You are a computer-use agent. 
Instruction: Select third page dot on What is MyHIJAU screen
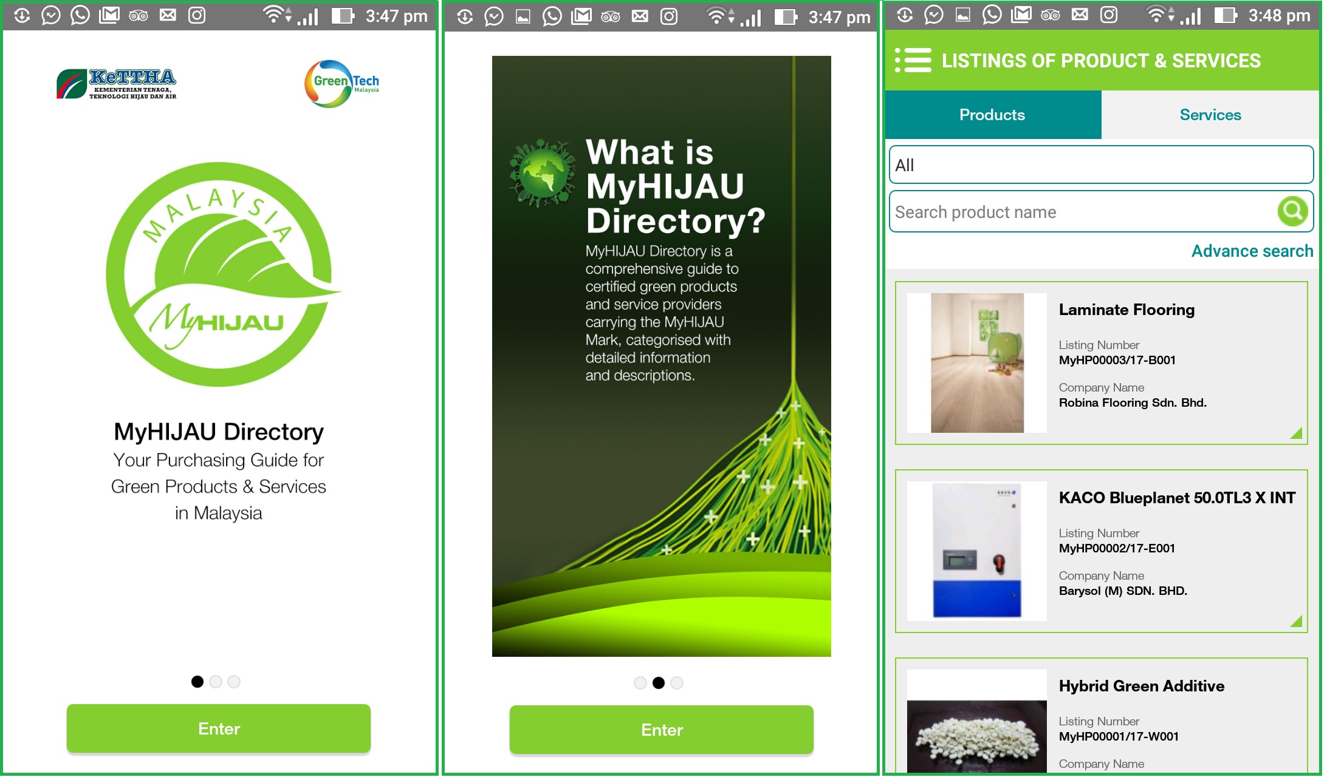tap(677, 683)
